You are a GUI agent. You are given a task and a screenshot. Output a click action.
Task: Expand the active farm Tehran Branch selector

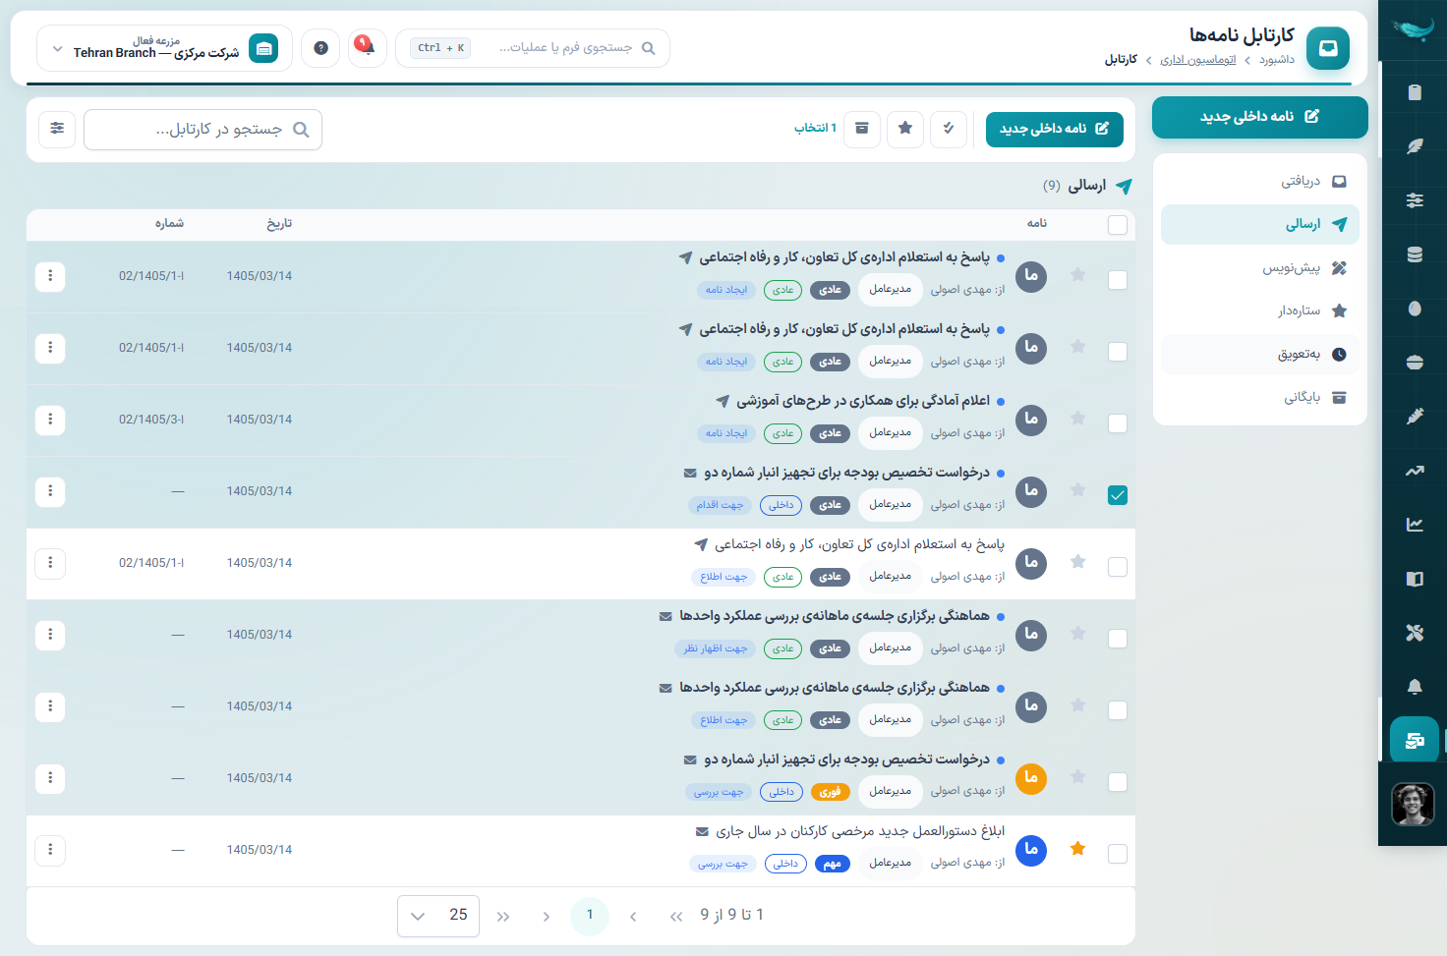point(164,48)
